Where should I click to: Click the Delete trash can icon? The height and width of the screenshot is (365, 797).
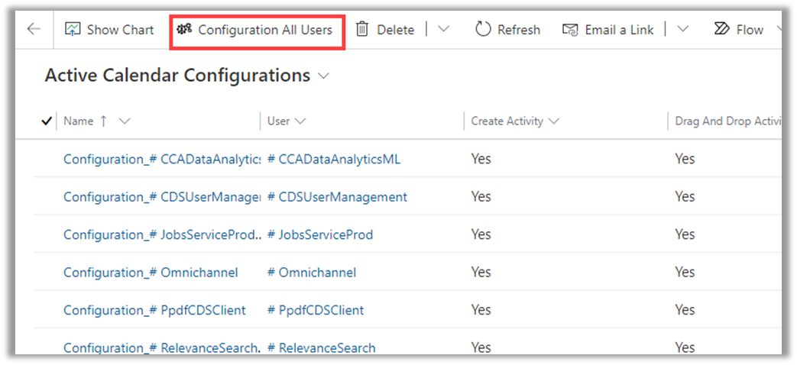tap(362, 30)
